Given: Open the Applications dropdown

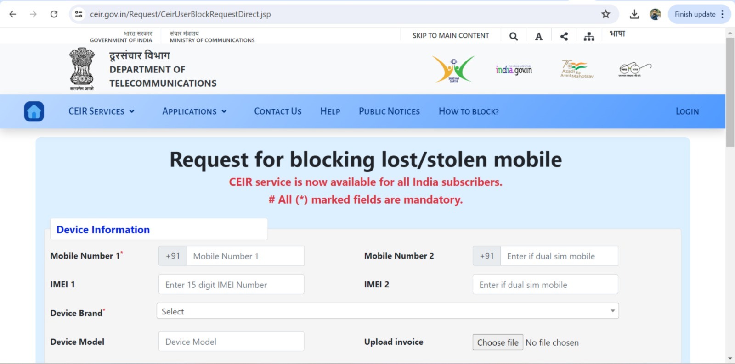Looking at the screenshot, I should (194, 111).
